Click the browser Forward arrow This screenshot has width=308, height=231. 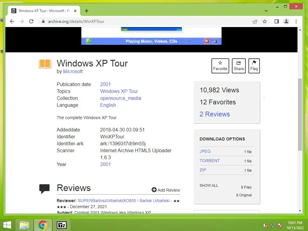click(x=22, y=21)
